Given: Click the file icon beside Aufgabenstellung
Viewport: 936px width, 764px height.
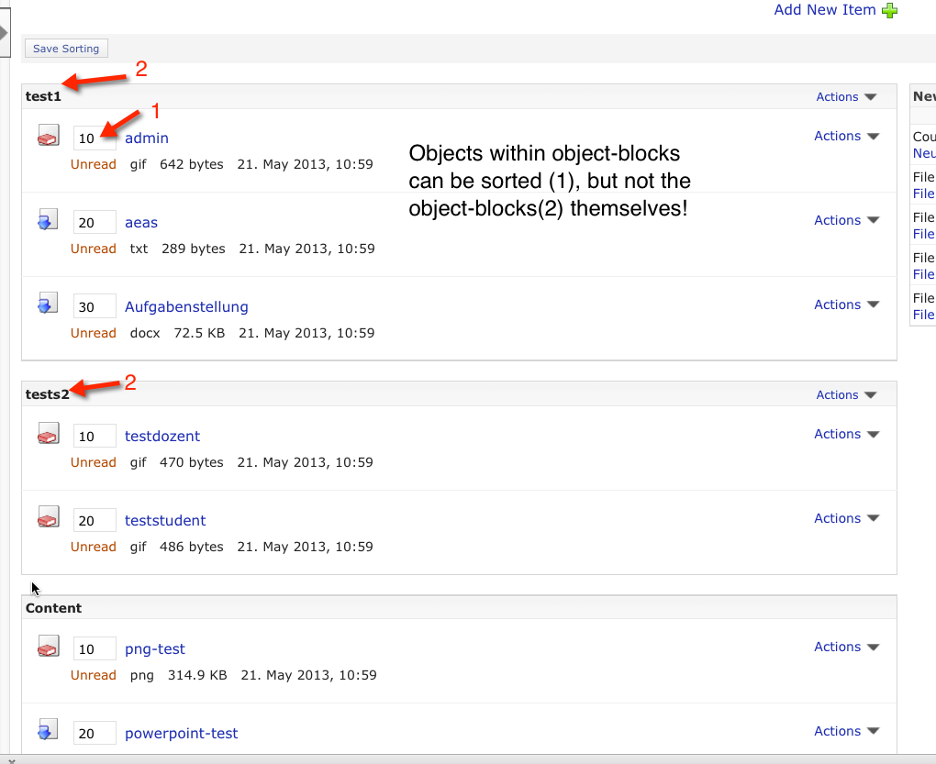Looking at the screenshot, I should point(48,305).
